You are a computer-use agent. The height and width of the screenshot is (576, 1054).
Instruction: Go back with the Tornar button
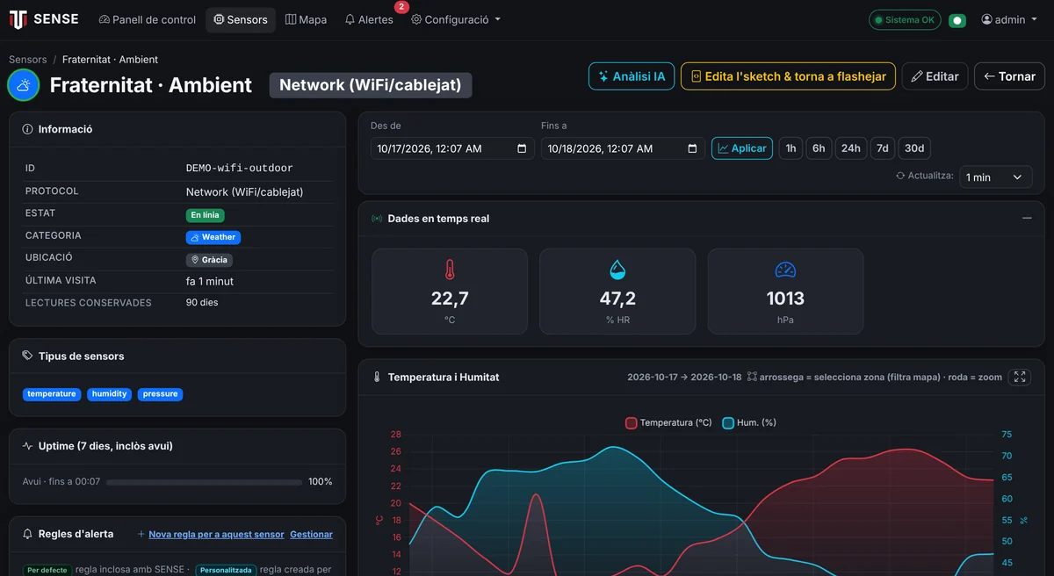click(1009, 76)
